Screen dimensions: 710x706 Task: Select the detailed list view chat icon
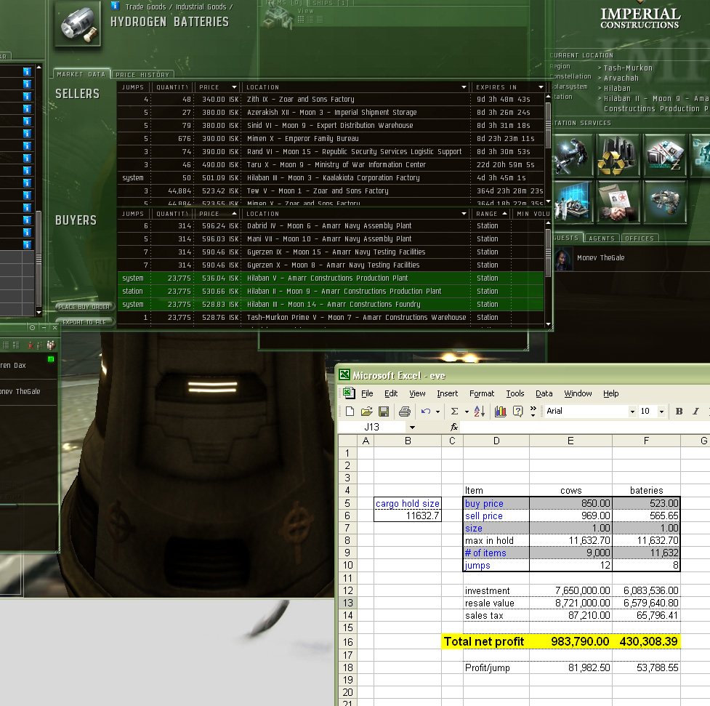(16, 345)
